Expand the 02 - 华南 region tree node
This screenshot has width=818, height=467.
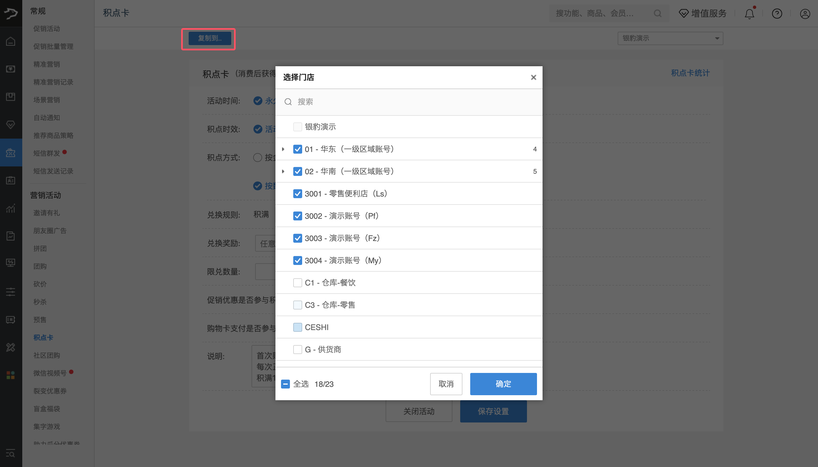pyautogui.click(x=283, y=171)
